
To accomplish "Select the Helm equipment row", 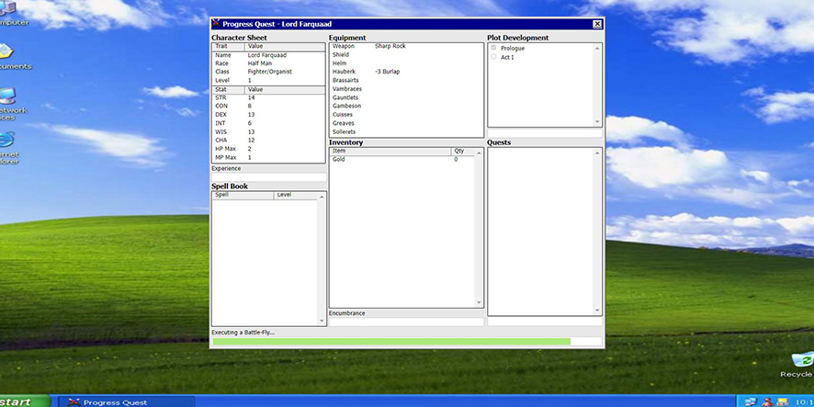I will click(x=406, y=63).
